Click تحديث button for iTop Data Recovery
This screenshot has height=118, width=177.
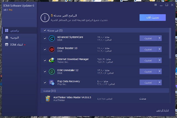pos(148,83)
